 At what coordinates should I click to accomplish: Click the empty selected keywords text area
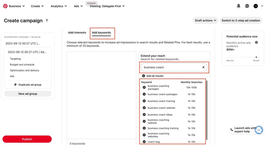tap(101, 95)
